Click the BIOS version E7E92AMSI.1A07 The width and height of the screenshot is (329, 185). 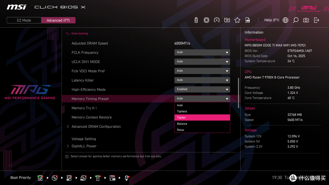tap(300, 51)
